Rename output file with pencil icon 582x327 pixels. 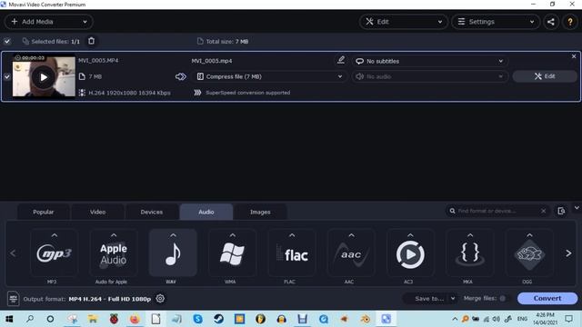(x=341, y=60)
